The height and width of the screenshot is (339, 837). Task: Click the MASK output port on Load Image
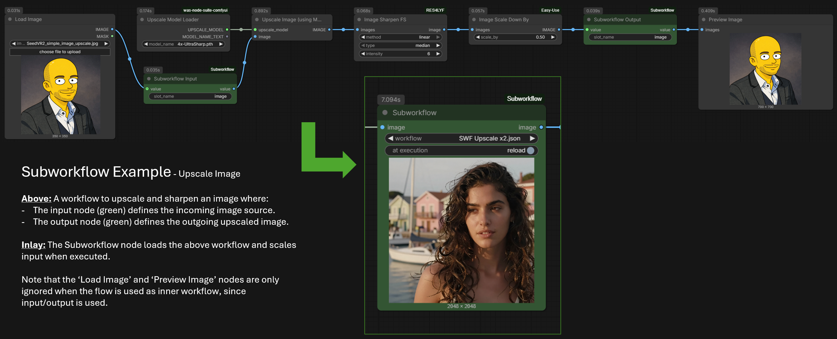tap(113, 36)
